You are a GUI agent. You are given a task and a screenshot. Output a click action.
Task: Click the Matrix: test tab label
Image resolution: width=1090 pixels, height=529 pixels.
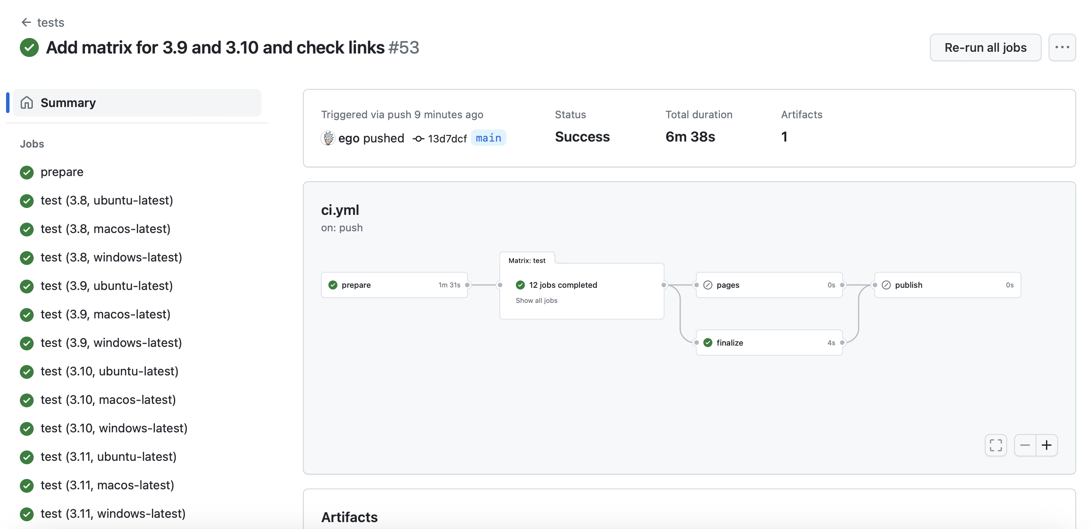coord(526,261)
